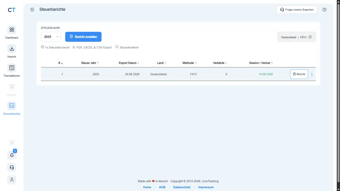Click PDF, EXCEL & CSV Export text
This screenshot has height=191, width=340.
pyautogui.click(x=94, y=48)
